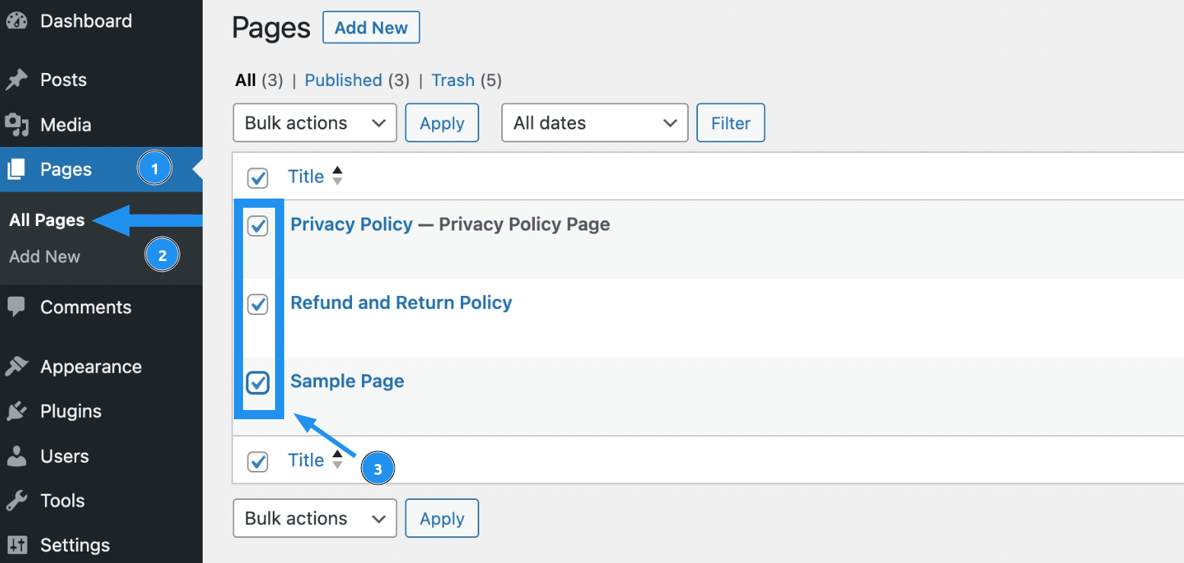1184x563 pixels.
Task: Open All Pages submenu item
Action: [46, 220]
